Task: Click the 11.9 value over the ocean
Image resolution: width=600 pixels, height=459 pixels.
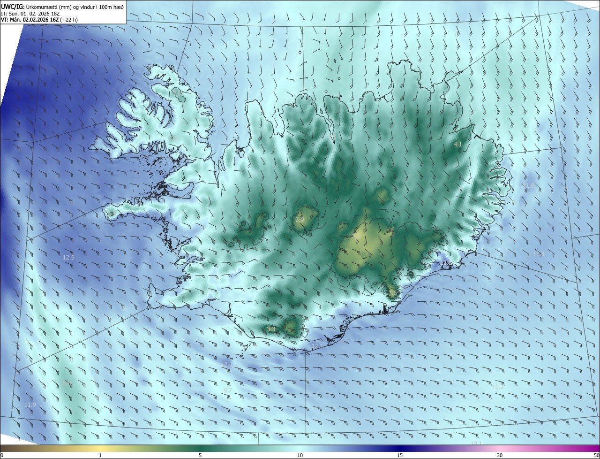Action: pyautogui.click(x=30, y=405)
